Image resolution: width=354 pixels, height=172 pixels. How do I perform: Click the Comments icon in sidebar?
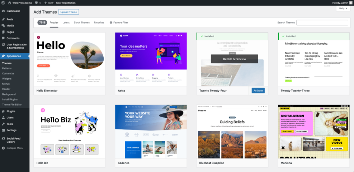[3, 38]
